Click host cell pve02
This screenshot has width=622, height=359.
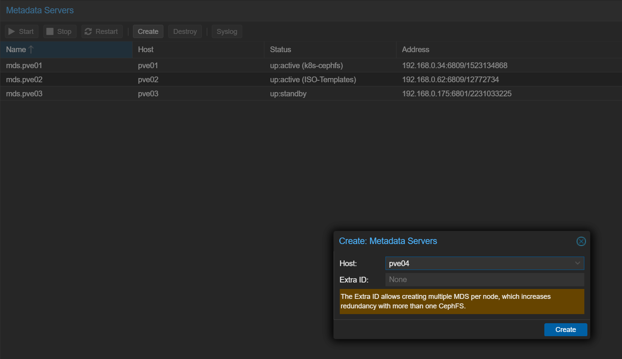148,80
